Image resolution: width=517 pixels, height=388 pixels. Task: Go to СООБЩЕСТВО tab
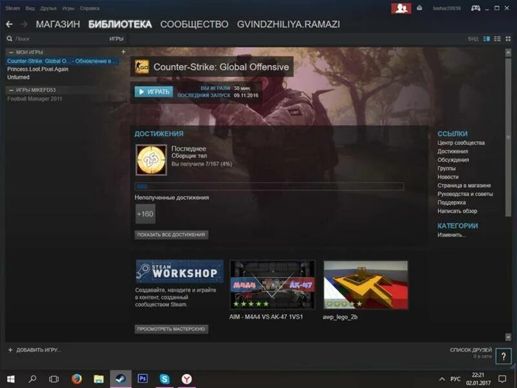click(195, 25)
